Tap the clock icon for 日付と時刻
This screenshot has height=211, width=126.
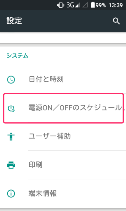click(11, 79)
